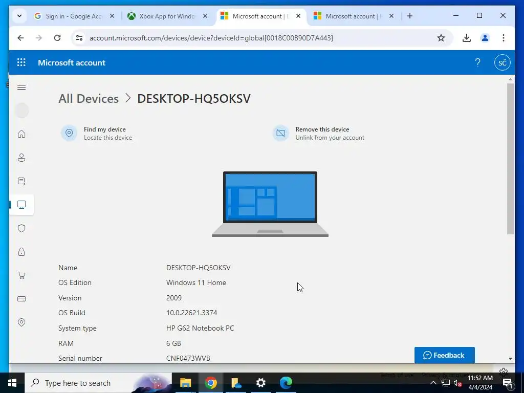Open the notification center icon
Viewport: 524px width, 393px height.
pyautogui.click(x=508, y=383)
